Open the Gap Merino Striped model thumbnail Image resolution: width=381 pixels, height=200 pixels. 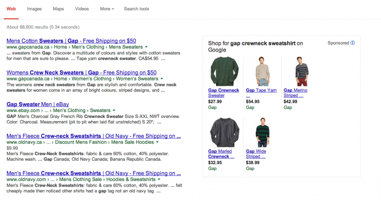(x=302, y=71)
